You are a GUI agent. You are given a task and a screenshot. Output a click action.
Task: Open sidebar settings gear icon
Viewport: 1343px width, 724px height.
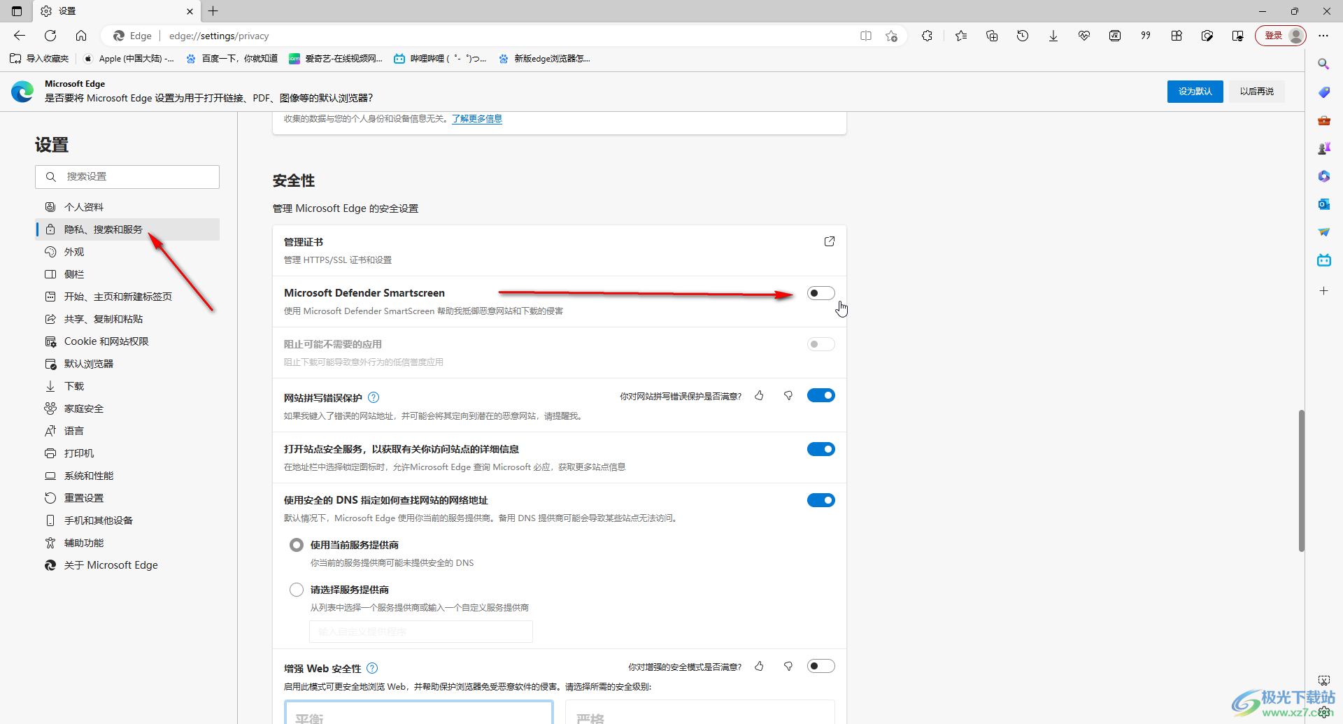click(1324, 713)
